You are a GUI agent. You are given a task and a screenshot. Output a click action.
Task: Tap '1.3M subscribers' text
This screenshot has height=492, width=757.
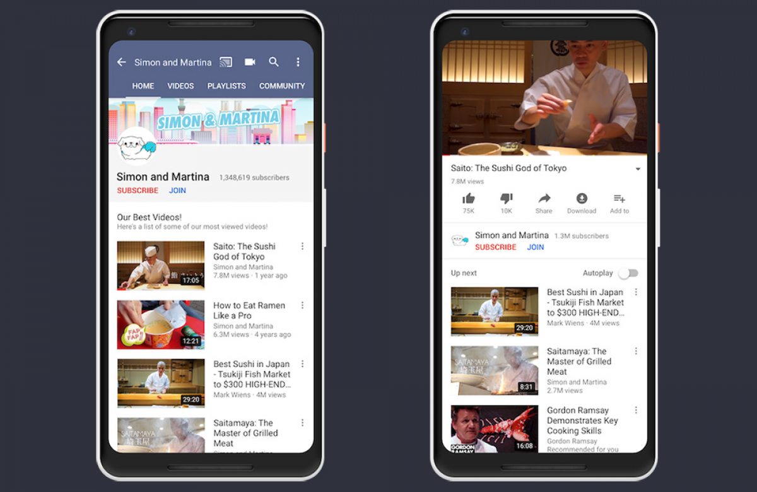[582, 236]
